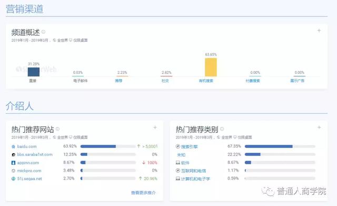
Task: Click the mickpro.com favicon icon
Action: pyautogui.click(x=13, y=171)
